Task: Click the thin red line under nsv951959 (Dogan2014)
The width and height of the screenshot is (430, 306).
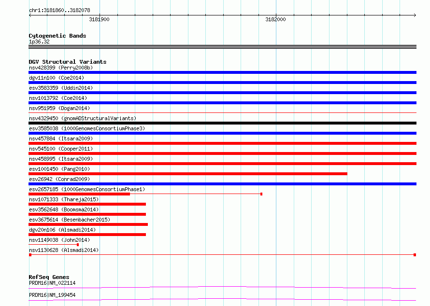Action: [x=222, y=112]
